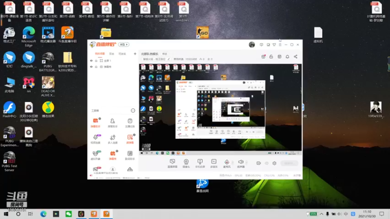Show hidden system tray icons chevron

[322, 214]
